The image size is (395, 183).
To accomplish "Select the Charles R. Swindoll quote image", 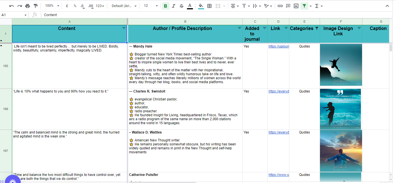I will [x=340, y=109].
